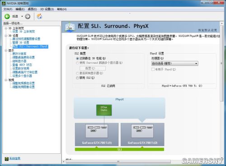Click the scroll-up arrow of settings page
226x166 pixels.
pos(221,23)
